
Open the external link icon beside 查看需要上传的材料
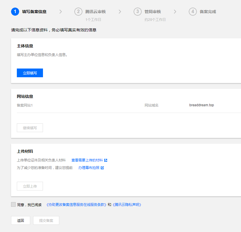click(x=105, y=160)
